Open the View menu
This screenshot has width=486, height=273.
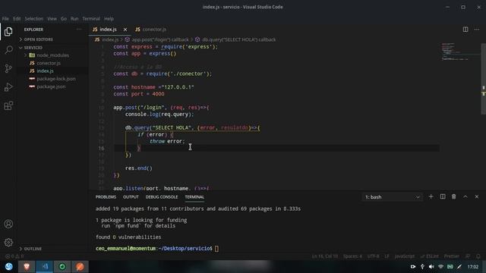click(x=52, y=18)
